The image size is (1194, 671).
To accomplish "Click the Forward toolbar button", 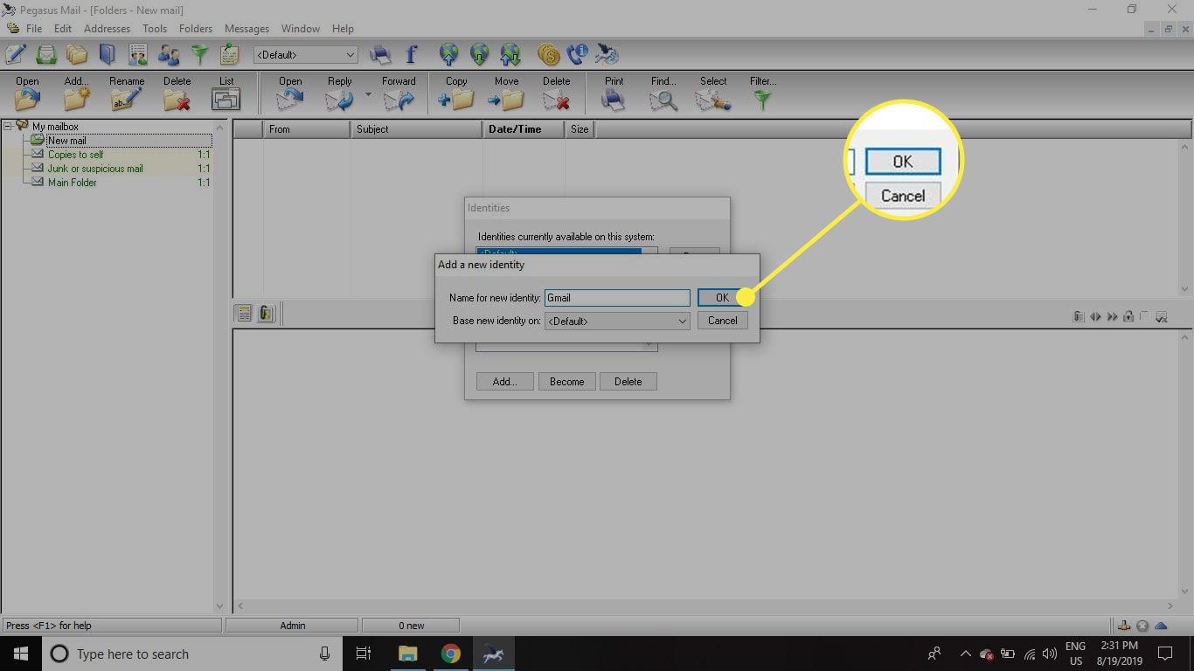I will (x=399, y=93).
